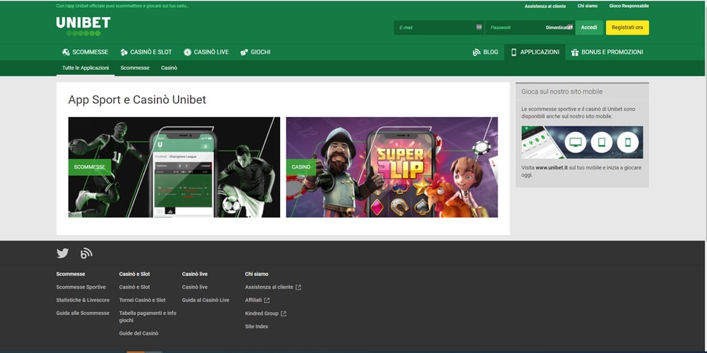The image size is (707, 353).
Task: Click external link icon beside Kindred Group
Action: point(284,313)
